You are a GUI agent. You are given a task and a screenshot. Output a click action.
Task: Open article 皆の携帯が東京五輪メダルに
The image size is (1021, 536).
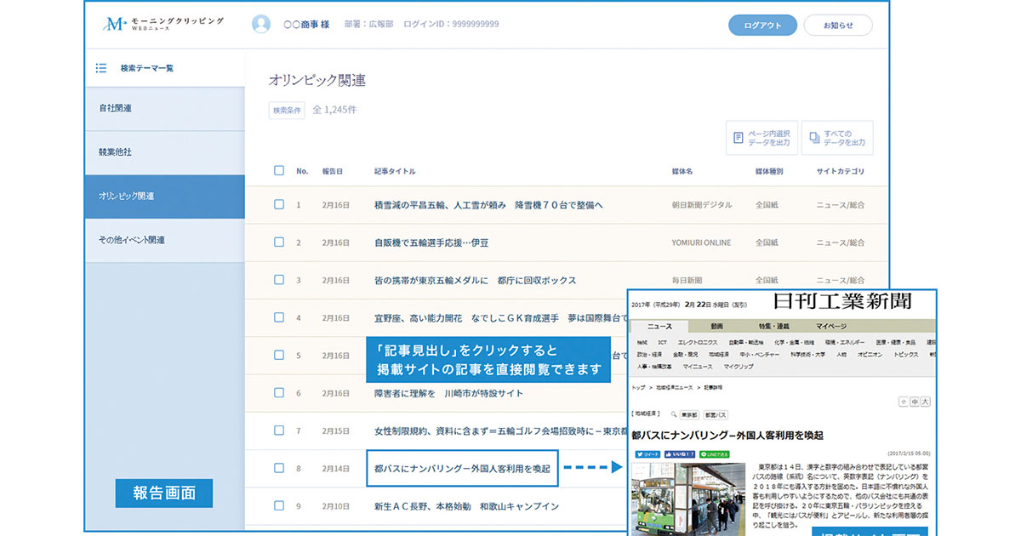coord(475,280)
